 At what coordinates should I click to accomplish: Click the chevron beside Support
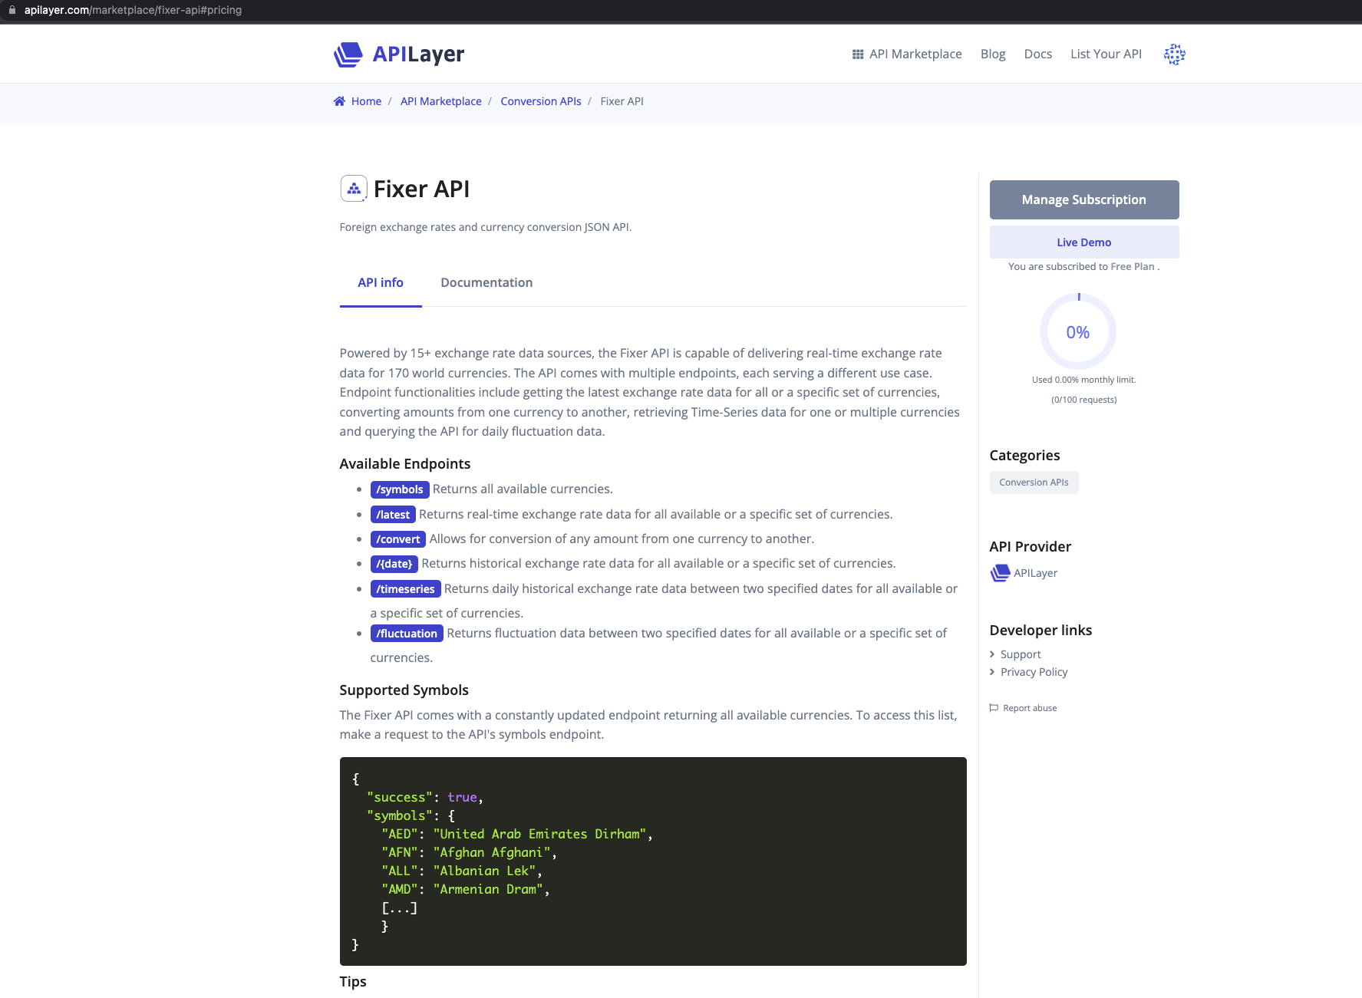(x=992, y=654)
